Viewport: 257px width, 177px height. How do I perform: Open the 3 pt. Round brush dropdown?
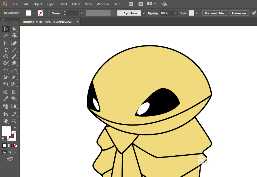click(144, 13)
